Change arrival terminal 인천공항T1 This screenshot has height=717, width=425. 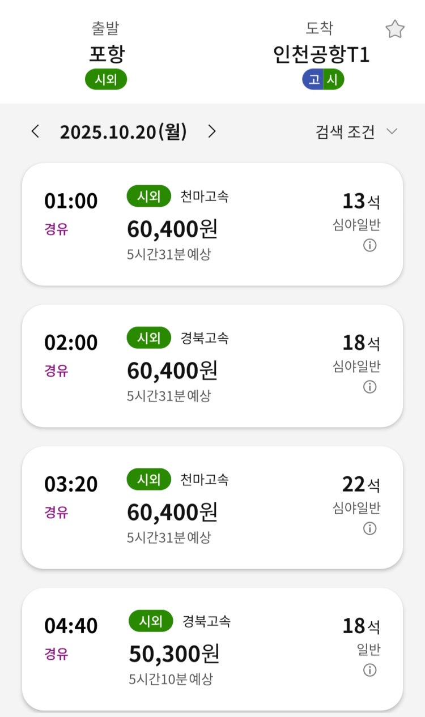tap(321, 54)
